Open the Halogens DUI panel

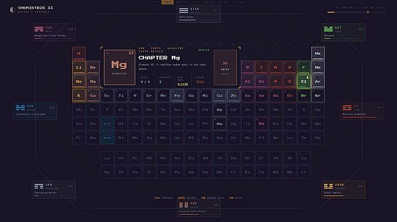pyautogui.click(x=343, y=32)
